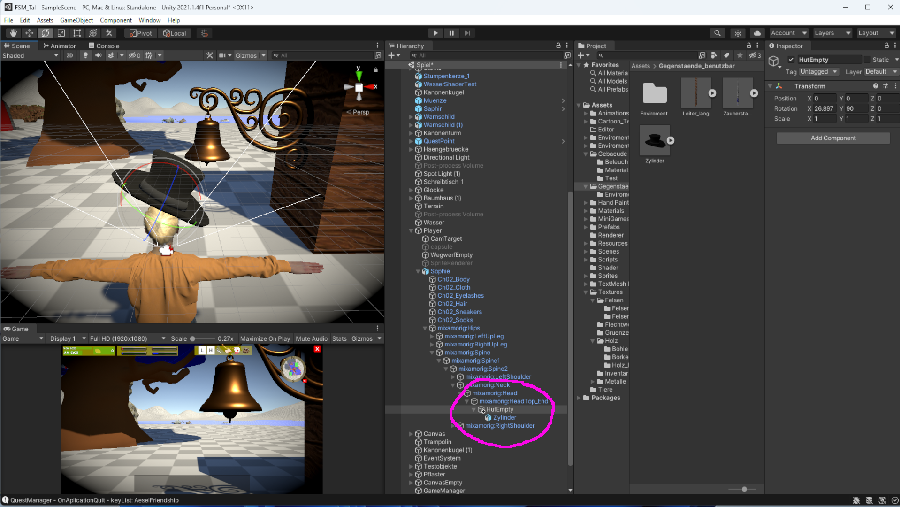The image size is (901, 507).
Task: Select the Move tool
Action: point(29,33)
